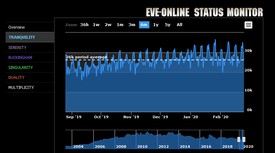
Task: Click the Jan '20 axis label
Action: 190,117
